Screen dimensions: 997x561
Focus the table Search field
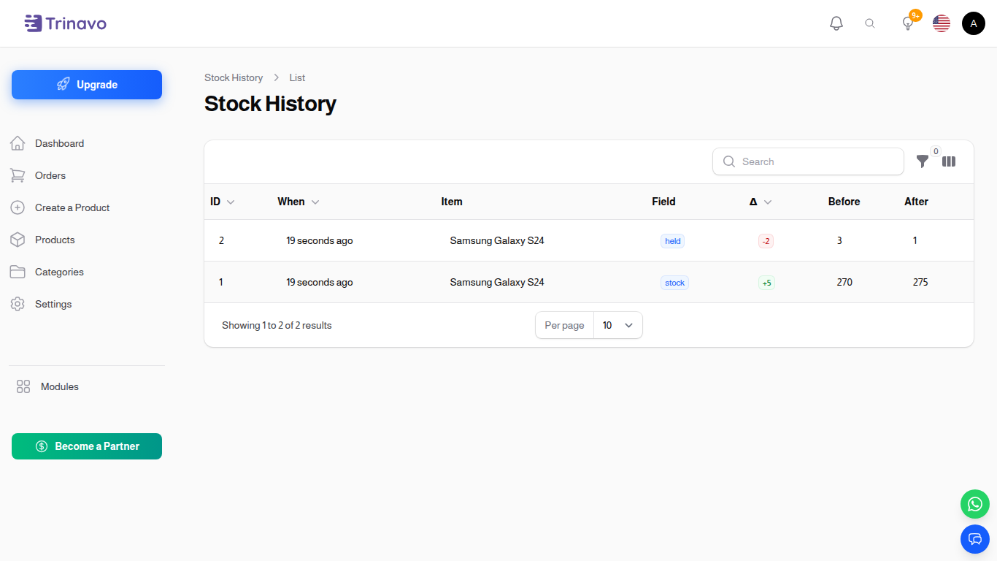click(808, 161)
